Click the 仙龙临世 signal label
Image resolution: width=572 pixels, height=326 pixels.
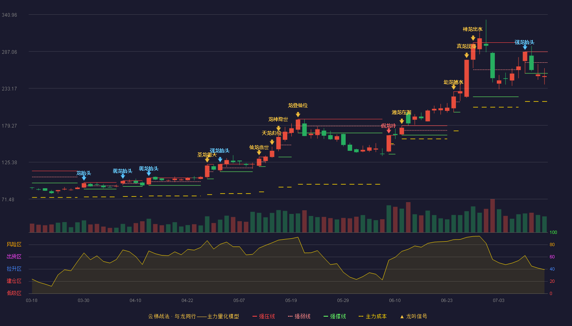tap(259, 148)
